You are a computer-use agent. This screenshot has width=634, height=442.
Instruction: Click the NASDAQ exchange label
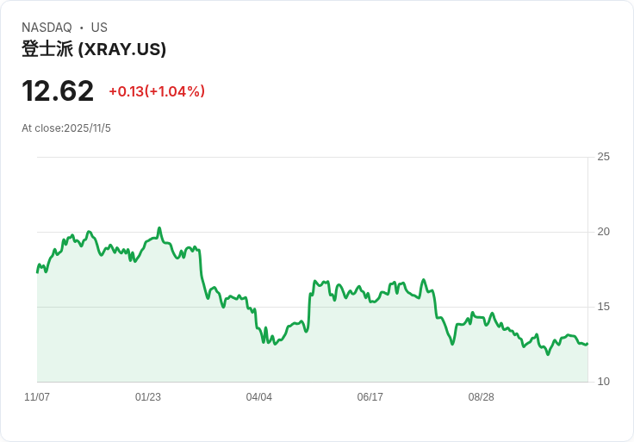tap(47, 28)
